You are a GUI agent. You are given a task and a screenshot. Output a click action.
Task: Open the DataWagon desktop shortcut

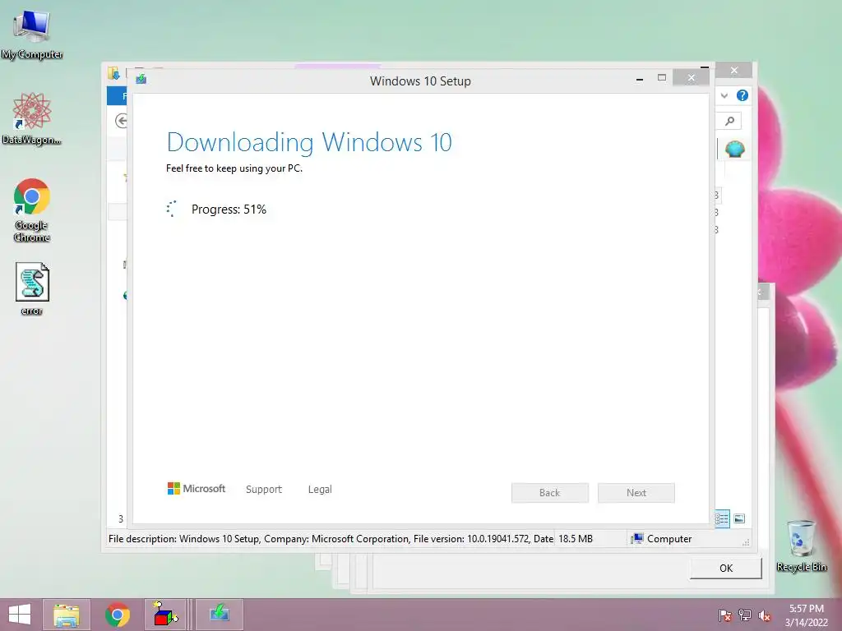click(32, 118)
